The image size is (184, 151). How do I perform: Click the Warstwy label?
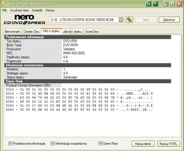(x=12, y=69)
